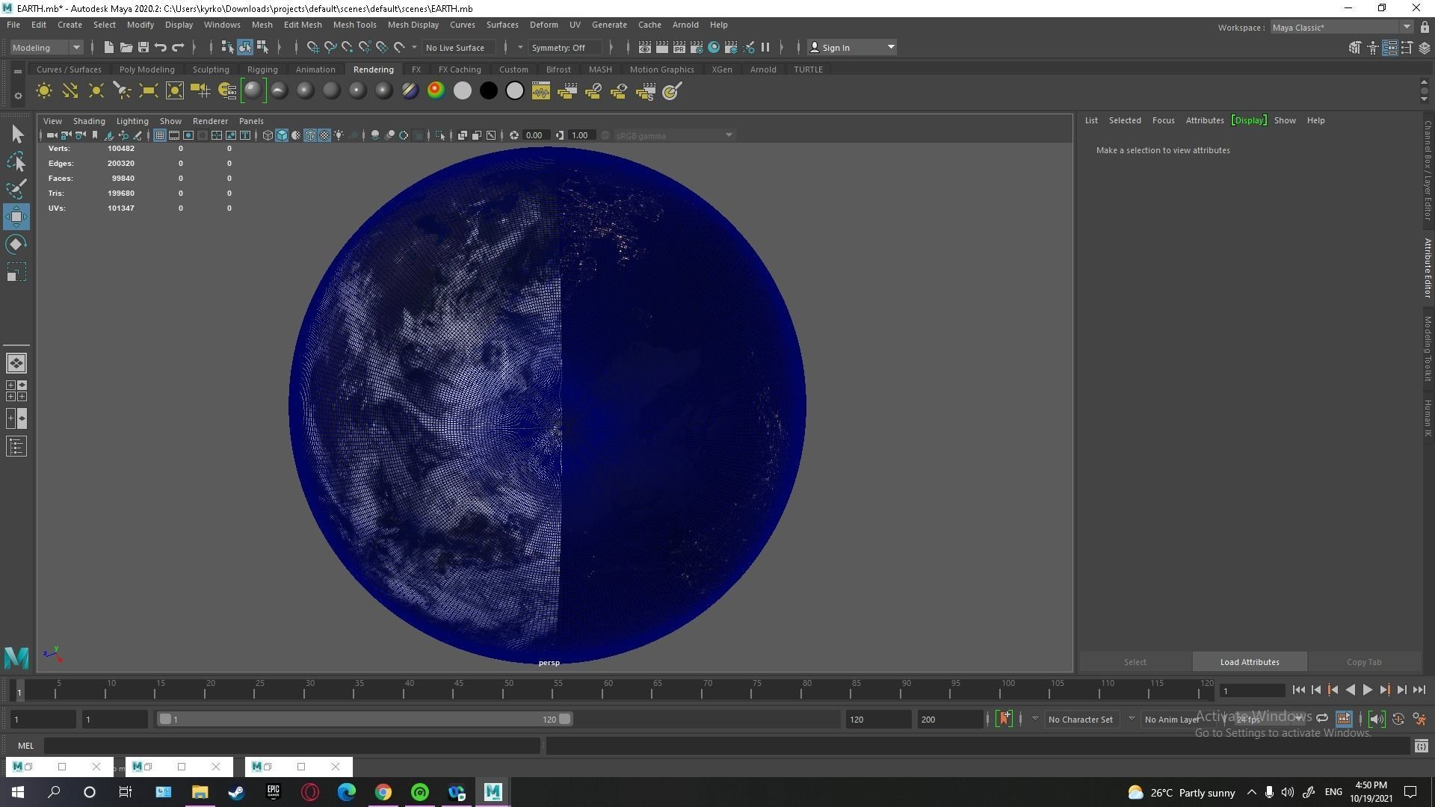This screenshot has height=807, width=1435.
Task: Activate the Move tool
Action: pyautogui.click(x=16, y=217)
